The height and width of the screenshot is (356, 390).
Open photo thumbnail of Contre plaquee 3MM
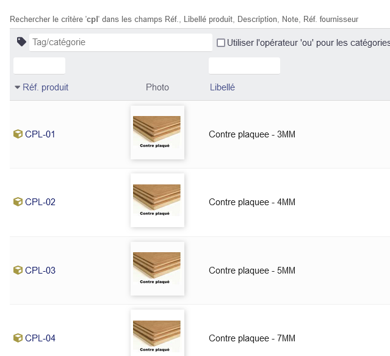[x=157, y=133]
